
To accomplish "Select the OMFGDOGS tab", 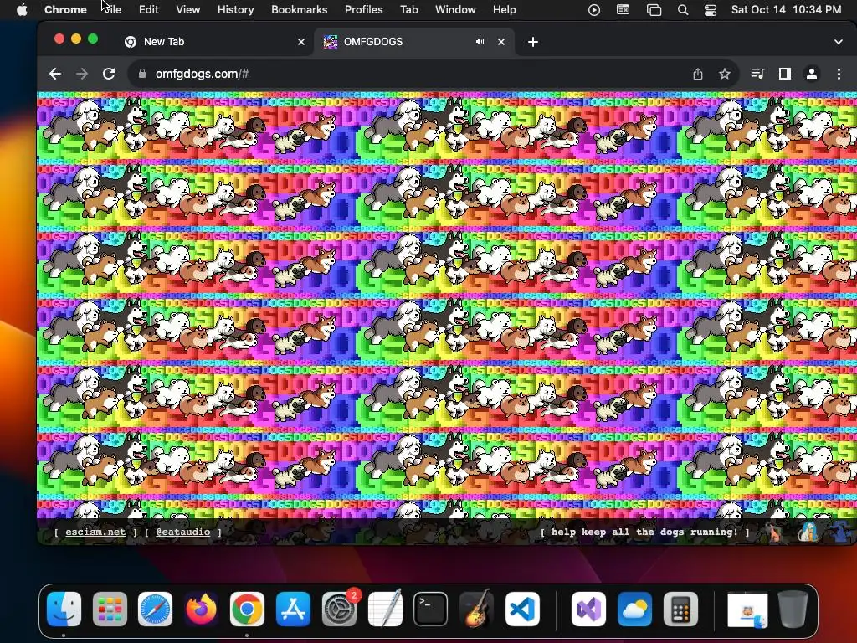I will 414,42.
